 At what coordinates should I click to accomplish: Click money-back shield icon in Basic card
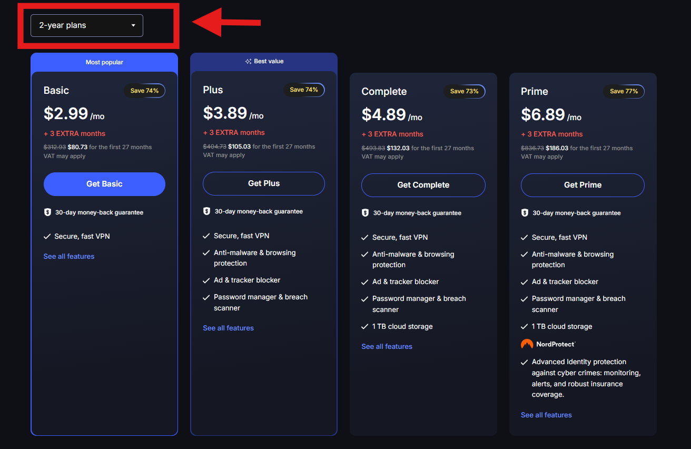point(48,212)
